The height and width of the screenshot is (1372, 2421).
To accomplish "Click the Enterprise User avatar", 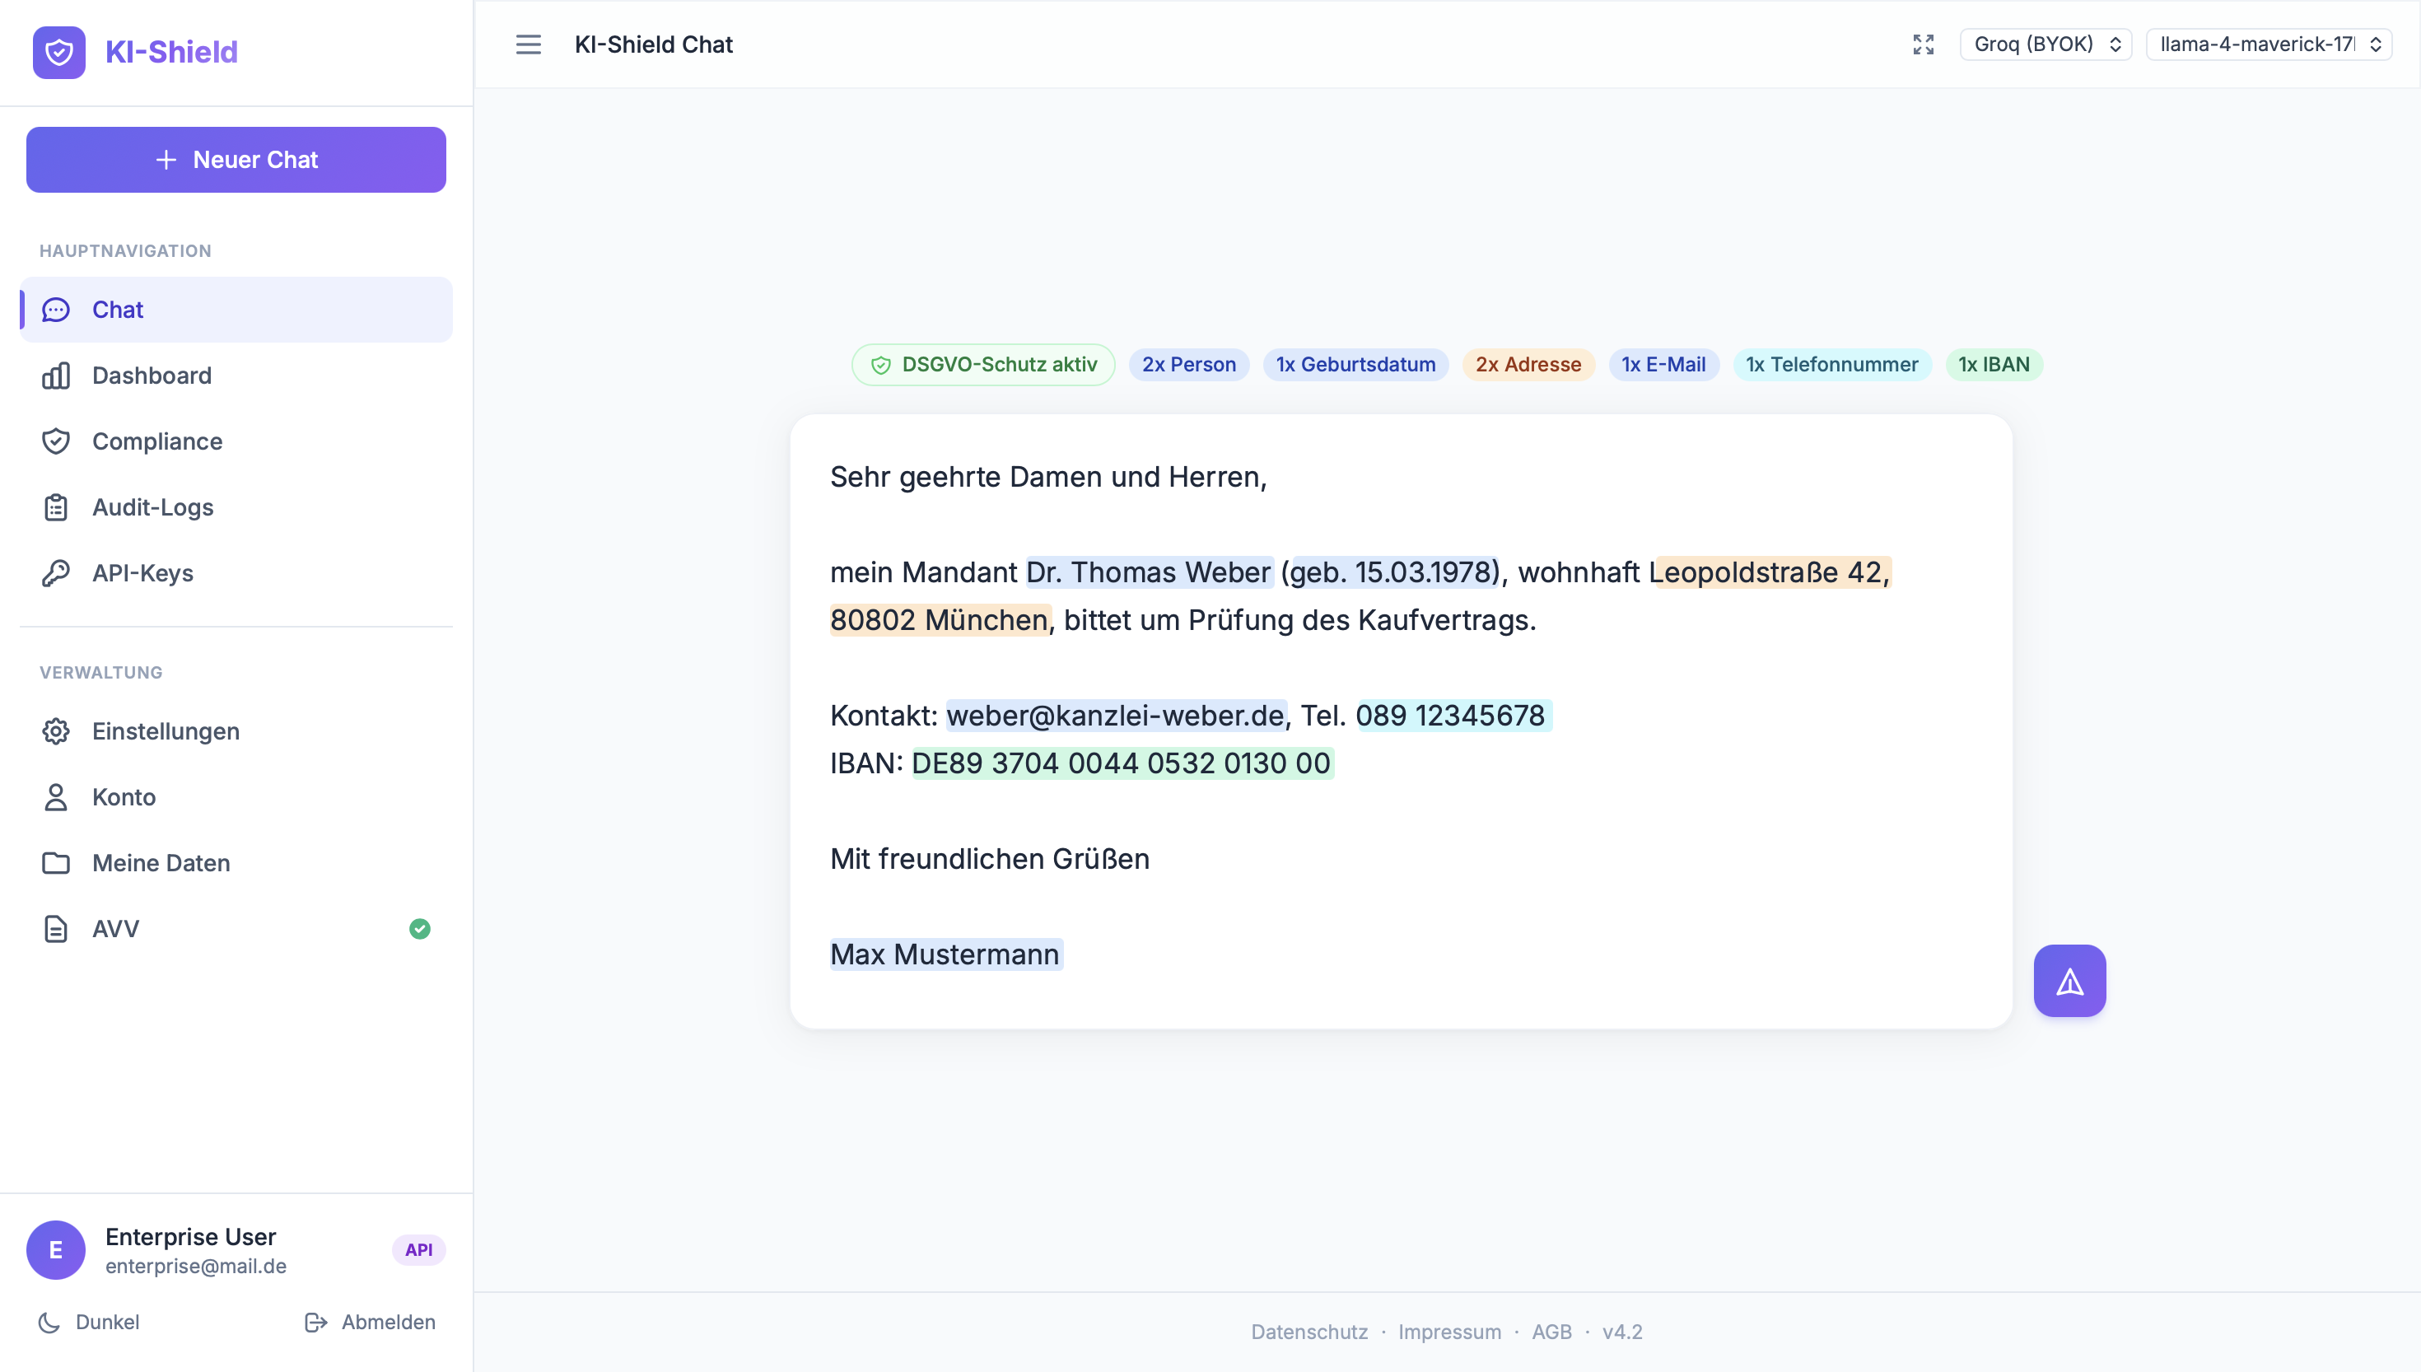I will coord(55,1249).
